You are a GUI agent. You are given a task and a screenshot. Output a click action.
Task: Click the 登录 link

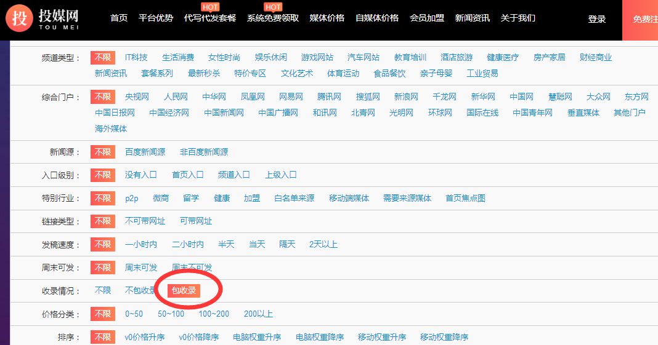click(597, 19)
